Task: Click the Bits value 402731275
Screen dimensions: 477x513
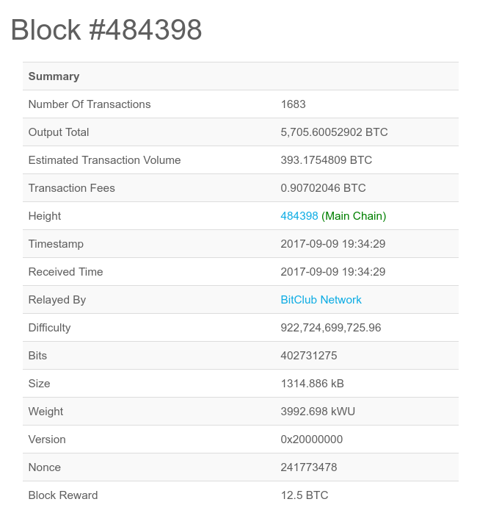Action: pyautogui.click(x=309, y=356)
